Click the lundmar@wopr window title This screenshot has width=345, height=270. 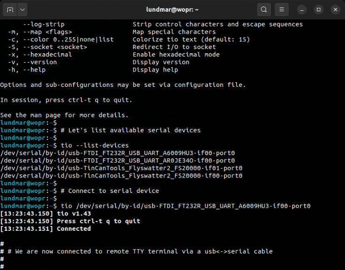point(172,10)
